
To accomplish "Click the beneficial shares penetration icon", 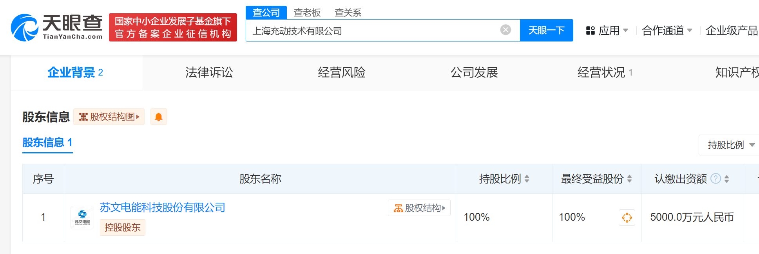I will 627,218.
